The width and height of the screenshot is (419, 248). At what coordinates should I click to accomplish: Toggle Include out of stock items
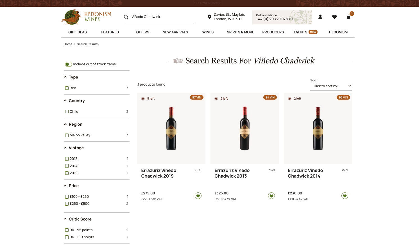(68, 64)
